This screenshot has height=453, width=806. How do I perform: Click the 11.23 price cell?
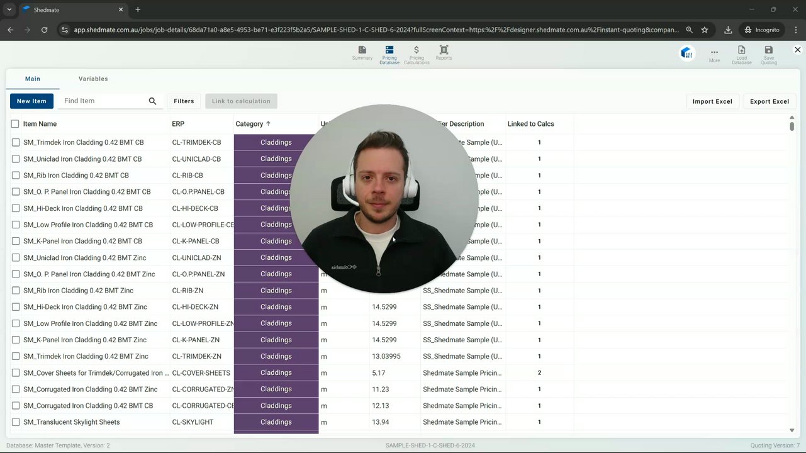tap(381, 389)
